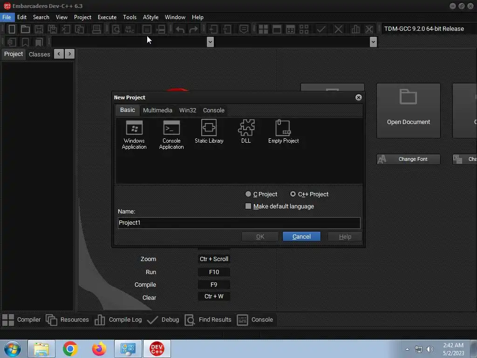
Task: Open the first toolbar combo box dropdown
Action: tap(210, 41)
